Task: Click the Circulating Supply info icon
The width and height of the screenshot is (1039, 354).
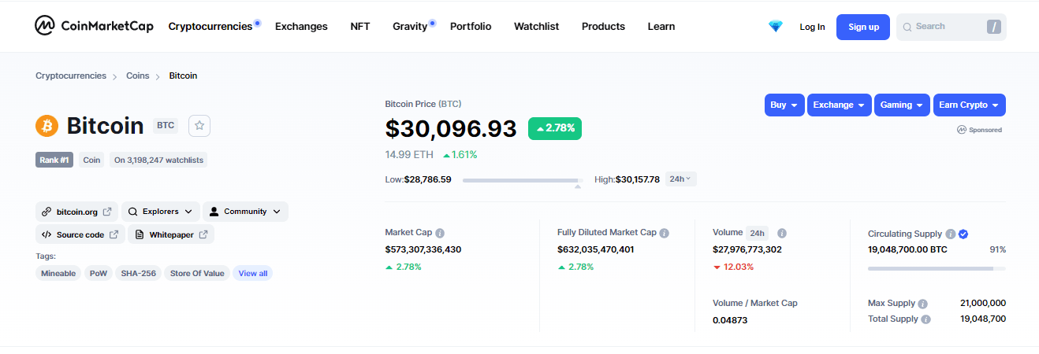Action: click(x=951, y=234)
